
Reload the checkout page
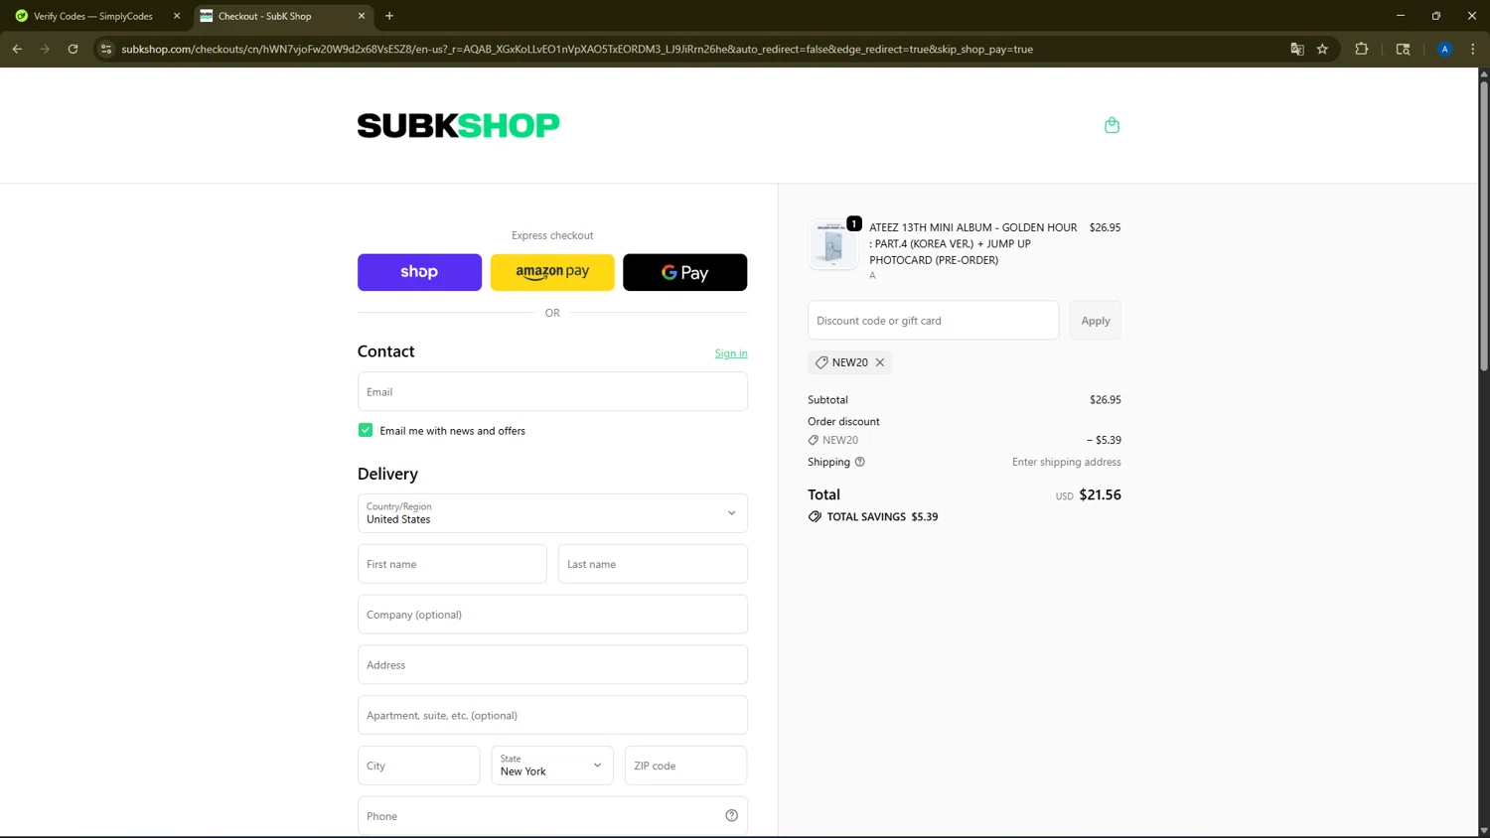click(73, 49)
